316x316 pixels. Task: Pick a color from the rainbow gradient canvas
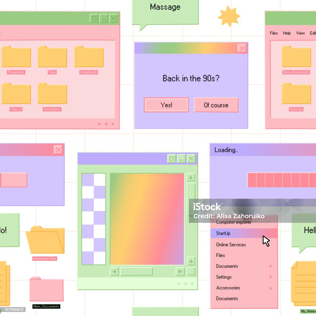click(x=147, y=219)
